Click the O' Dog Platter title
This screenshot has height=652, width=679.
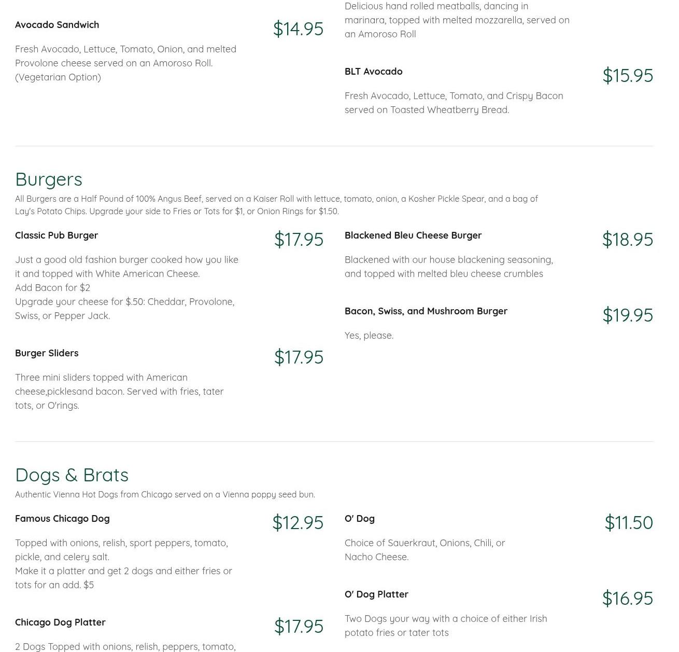pyautogui.click(x=376, y=594)
